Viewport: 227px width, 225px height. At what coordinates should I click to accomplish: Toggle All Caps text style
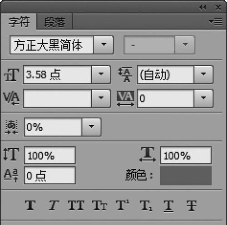[76, 205]
